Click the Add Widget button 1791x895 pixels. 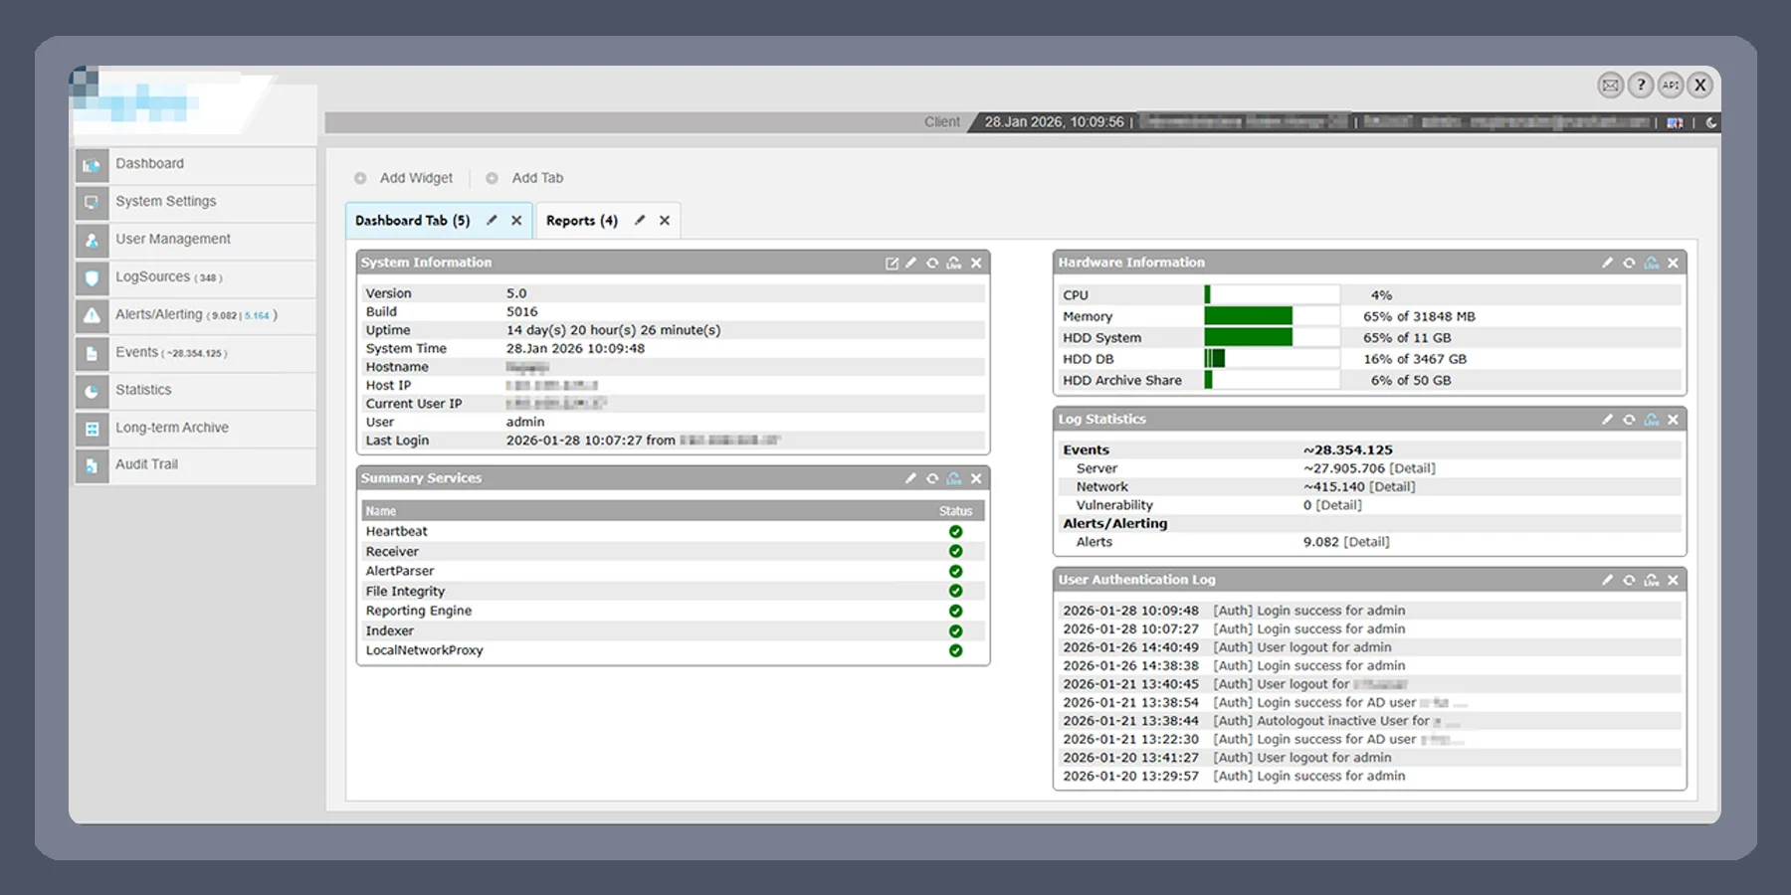(415, 178)
